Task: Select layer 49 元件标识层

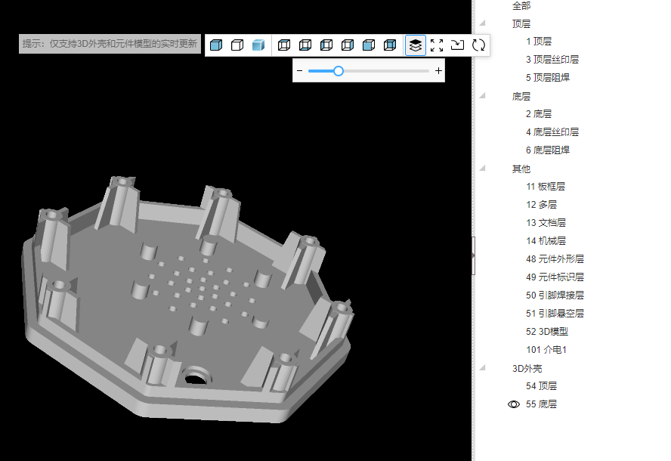Action: point(555,277)
